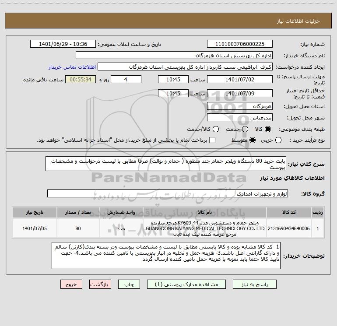Open مشاهده مدارک پیوستی (1) button
The width and height of the screenshot is (337, 326).
[x=186, y=284]
